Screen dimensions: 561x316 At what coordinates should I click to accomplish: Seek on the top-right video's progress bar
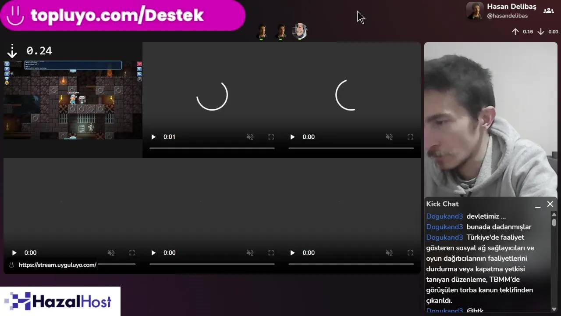click(x=351, y=148)
